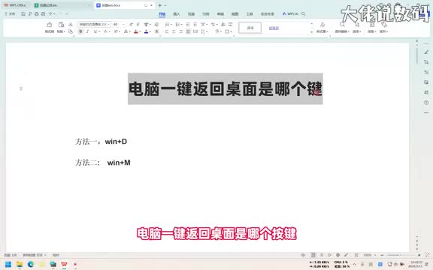This screenshot has height=270, width=433.
Task: Click the Save icon in quick access toolbar
Action: click(x=23, y=13)
